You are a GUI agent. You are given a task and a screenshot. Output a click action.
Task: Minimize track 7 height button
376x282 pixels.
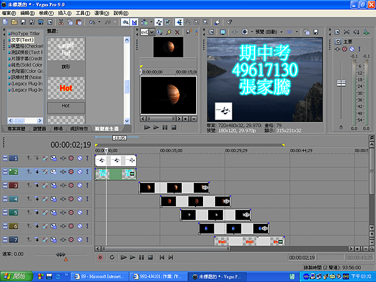(x=5, y=239)
